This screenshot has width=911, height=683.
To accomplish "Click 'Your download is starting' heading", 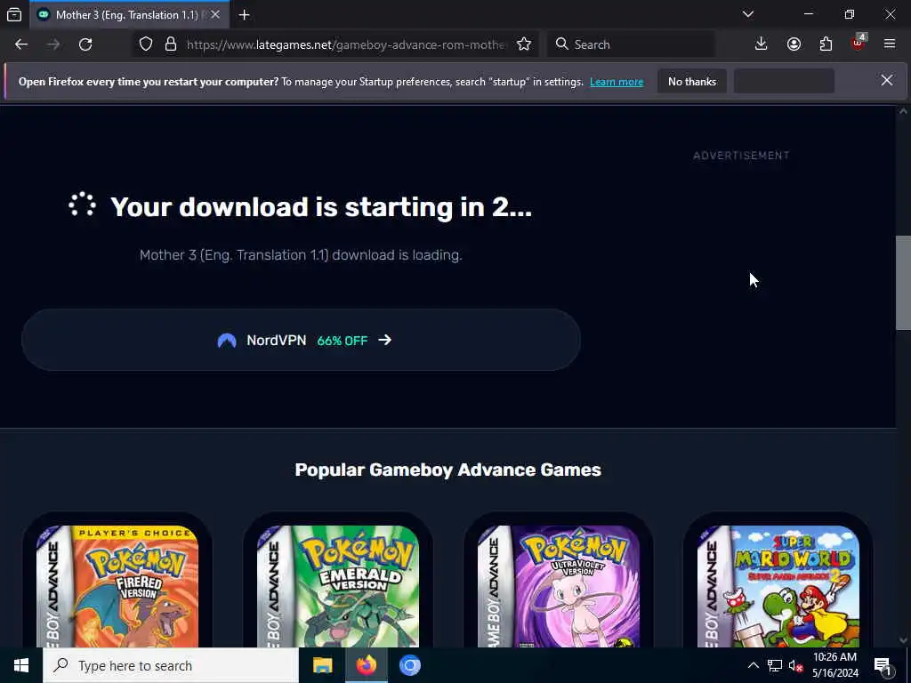I will (320, 207).
